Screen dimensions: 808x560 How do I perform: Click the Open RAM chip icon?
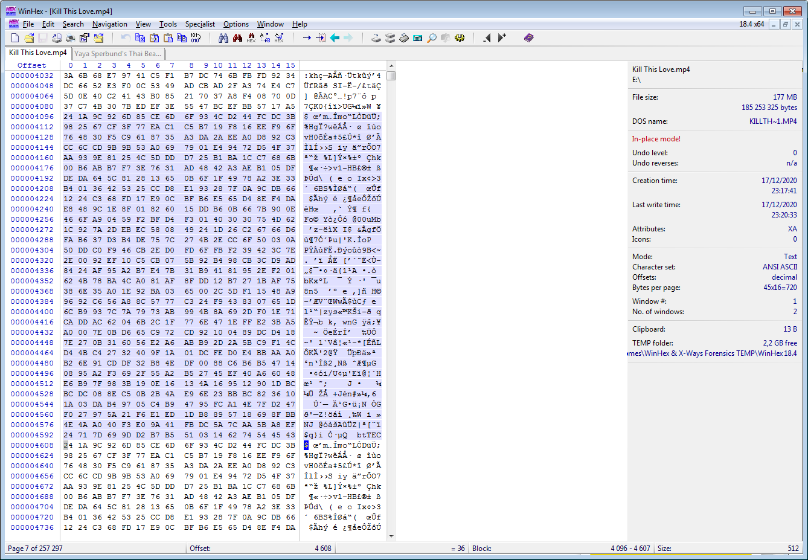[404, 38]
